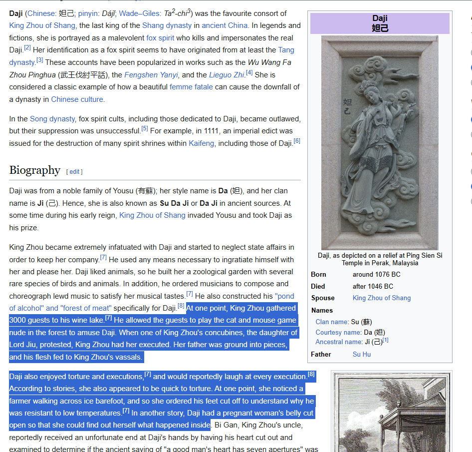Image resolution: width=472 pixels, height=452 pixels.
Task: Click the Biography heading
Action: click(34, 170)
